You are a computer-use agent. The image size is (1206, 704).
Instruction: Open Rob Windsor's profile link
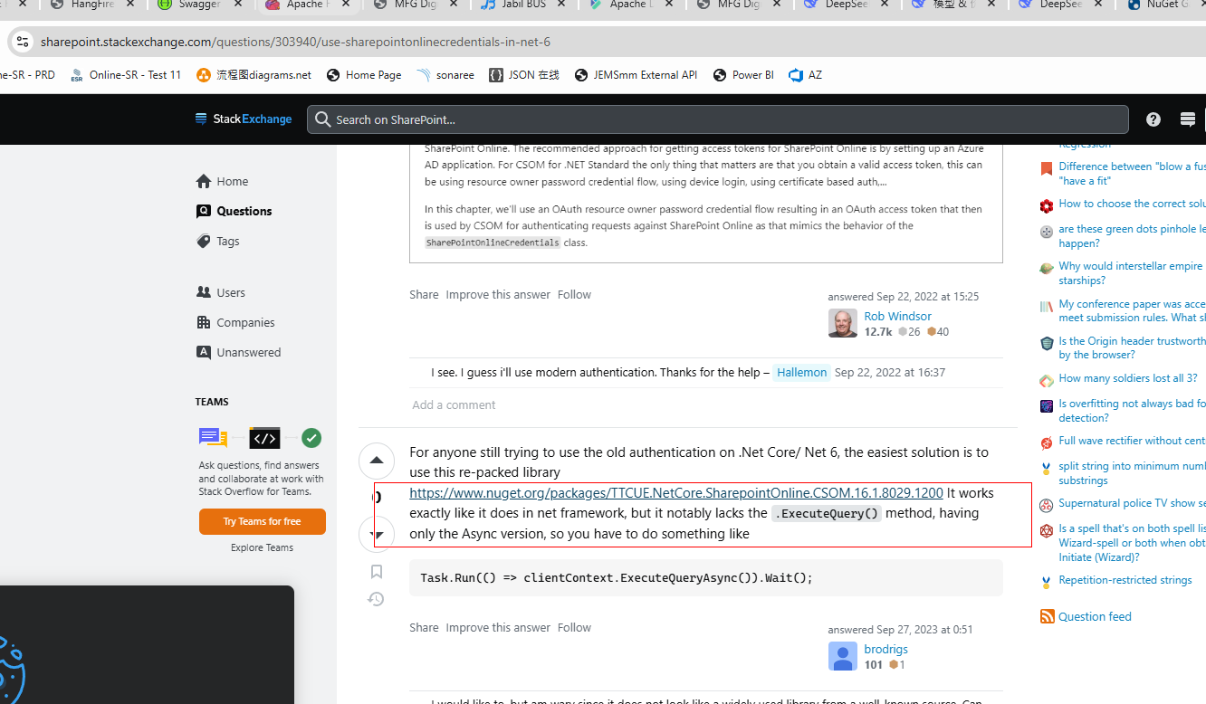point(897,316)
